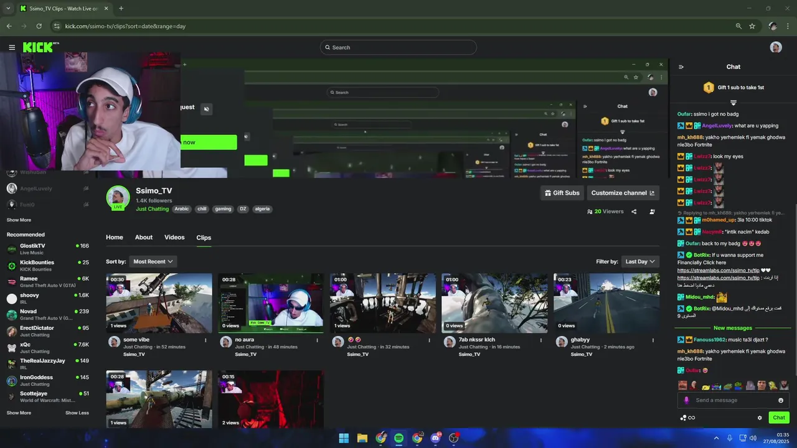Click in the Kick search box
Image resolution: width=797 pixels, height=448 pixels.
click(x=398, y=47)
